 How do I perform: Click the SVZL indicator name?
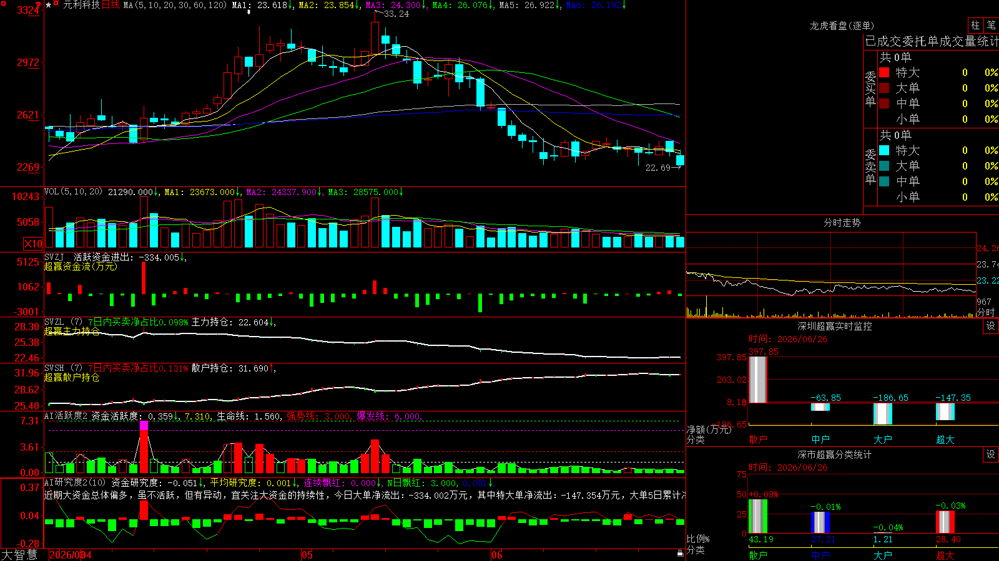54,322
